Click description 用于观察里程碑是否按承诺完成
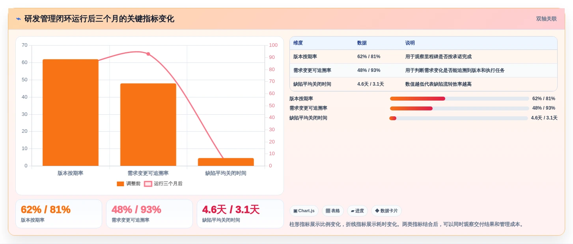 point(439,57)
